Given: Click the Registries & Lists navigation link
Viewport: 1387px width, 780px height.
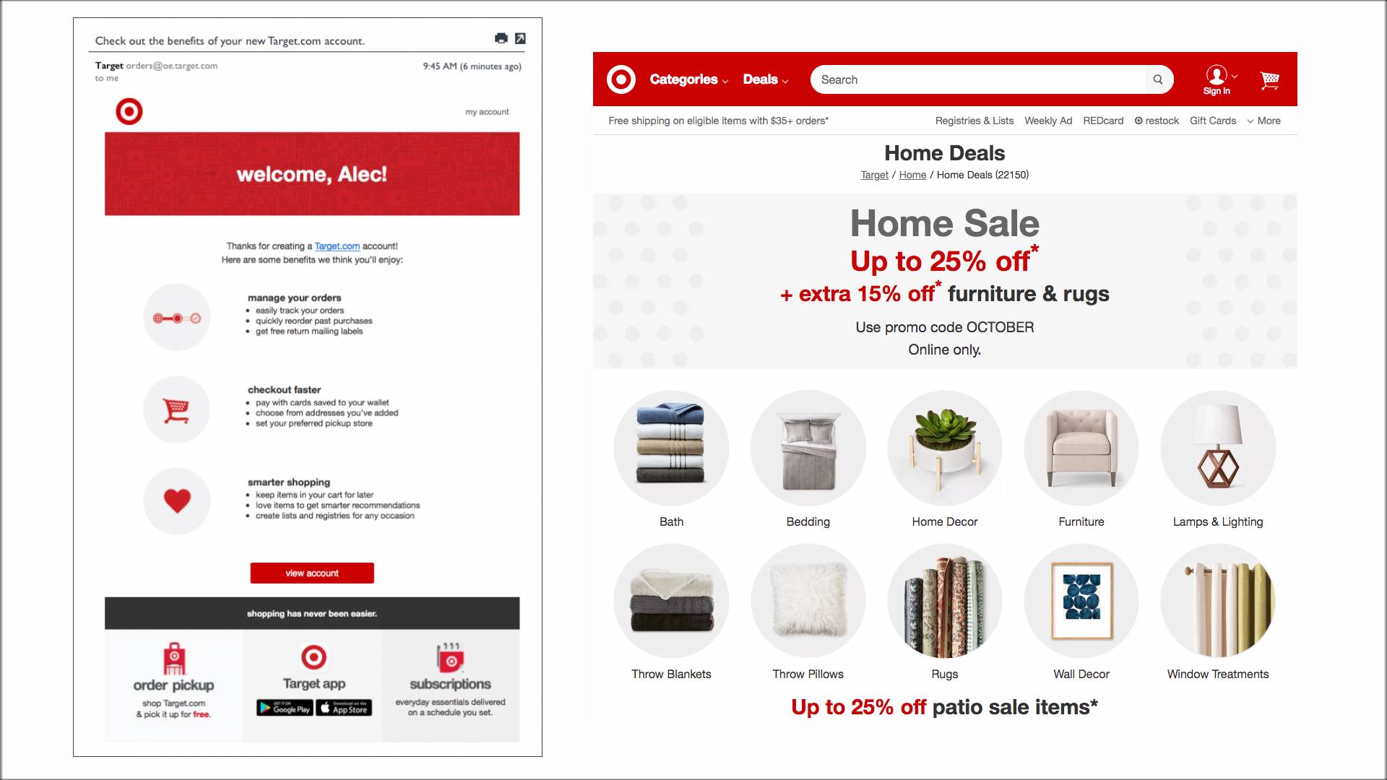Looking at the screenshot, I should point(974,121).
